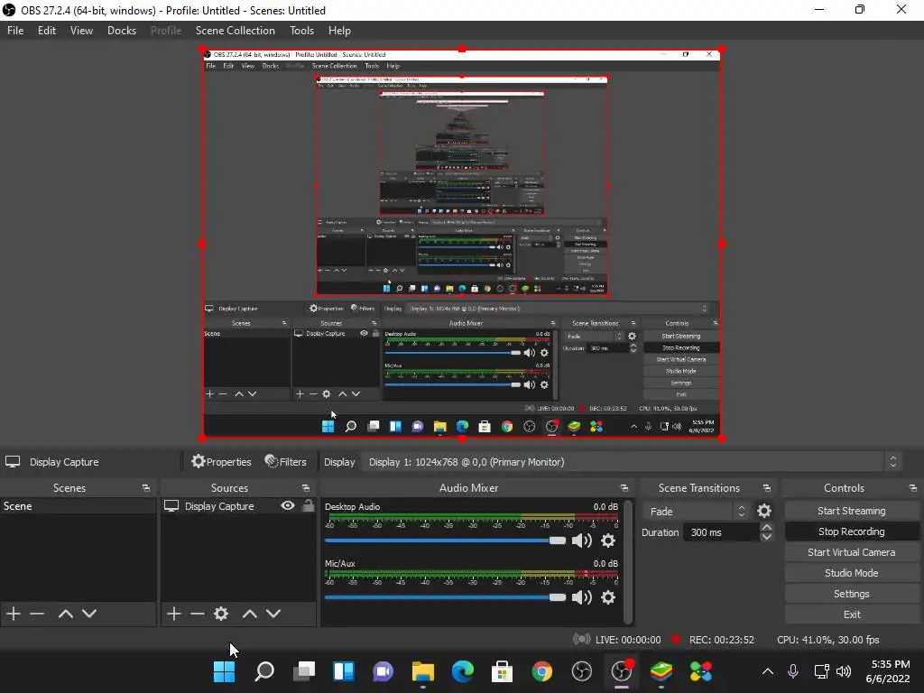Open BlueStacks from taskbar
The image size is (924, 693).
pyautogui.click(x=661, y=671)
